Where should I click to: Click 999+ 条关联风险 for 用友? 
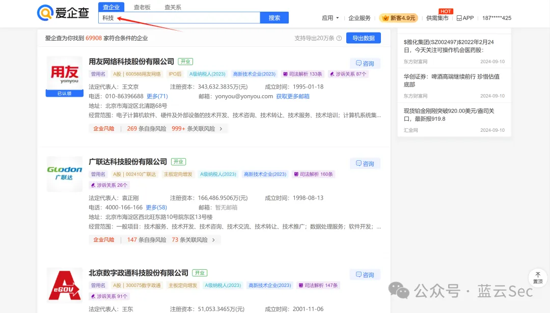click(194, 129)
